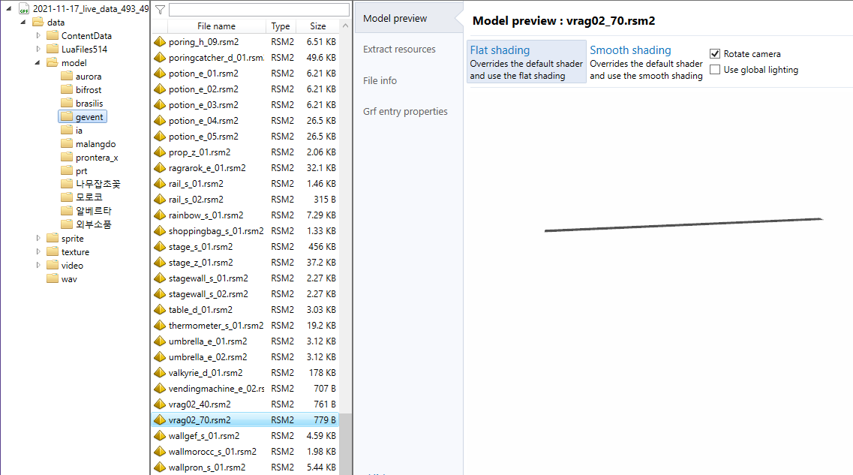853x475 pixels.
Task: Select file rail_s_02.rsm2 in the list
Action: click(245, 200)
